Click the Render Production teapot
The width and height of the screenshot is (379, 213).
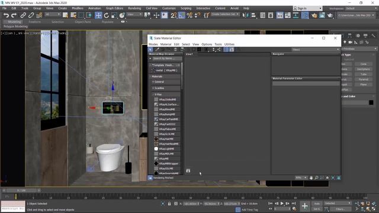(330, 15)
